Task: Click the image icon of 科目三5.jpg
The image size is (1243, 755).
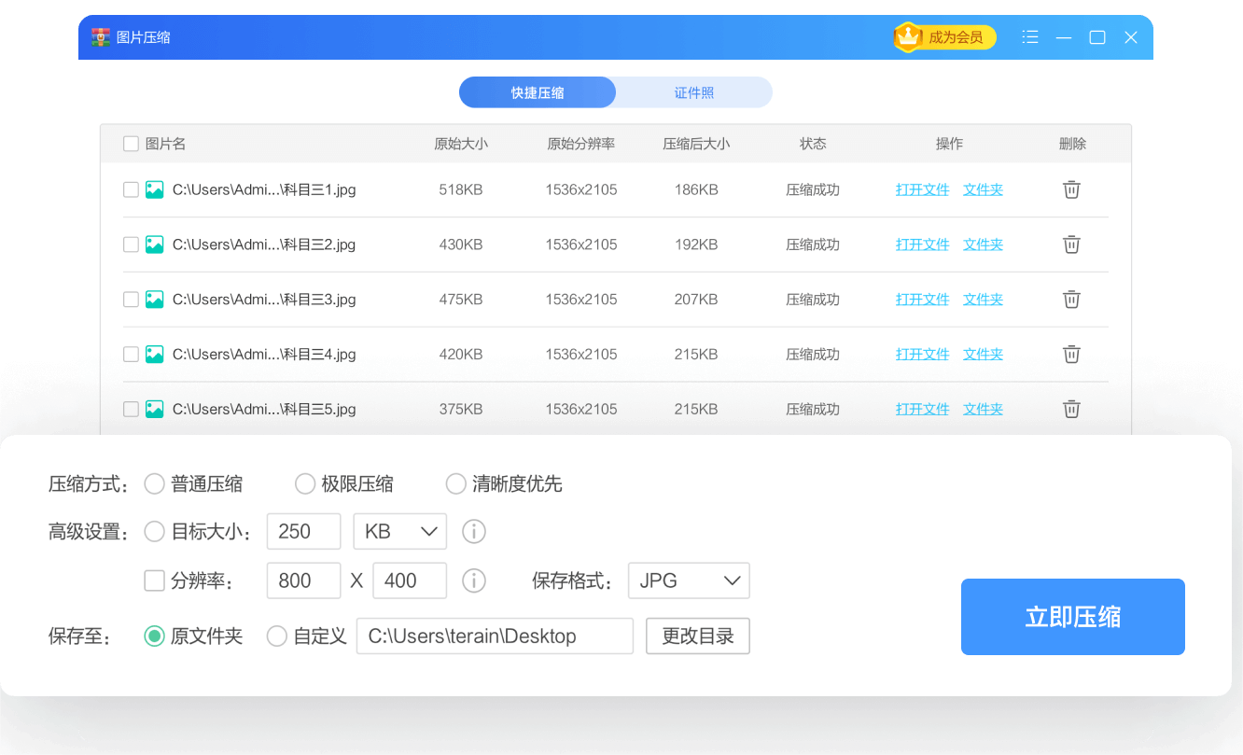Action: pos(155,409)
